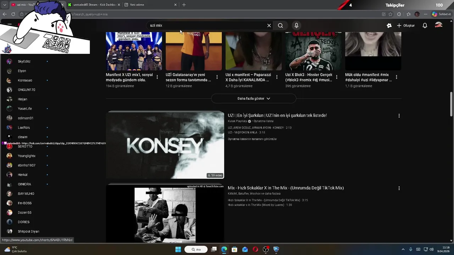This screenshot has width=454, height=255.
Task: Click the taskbar Ara search box
Action: coord(196,249)
